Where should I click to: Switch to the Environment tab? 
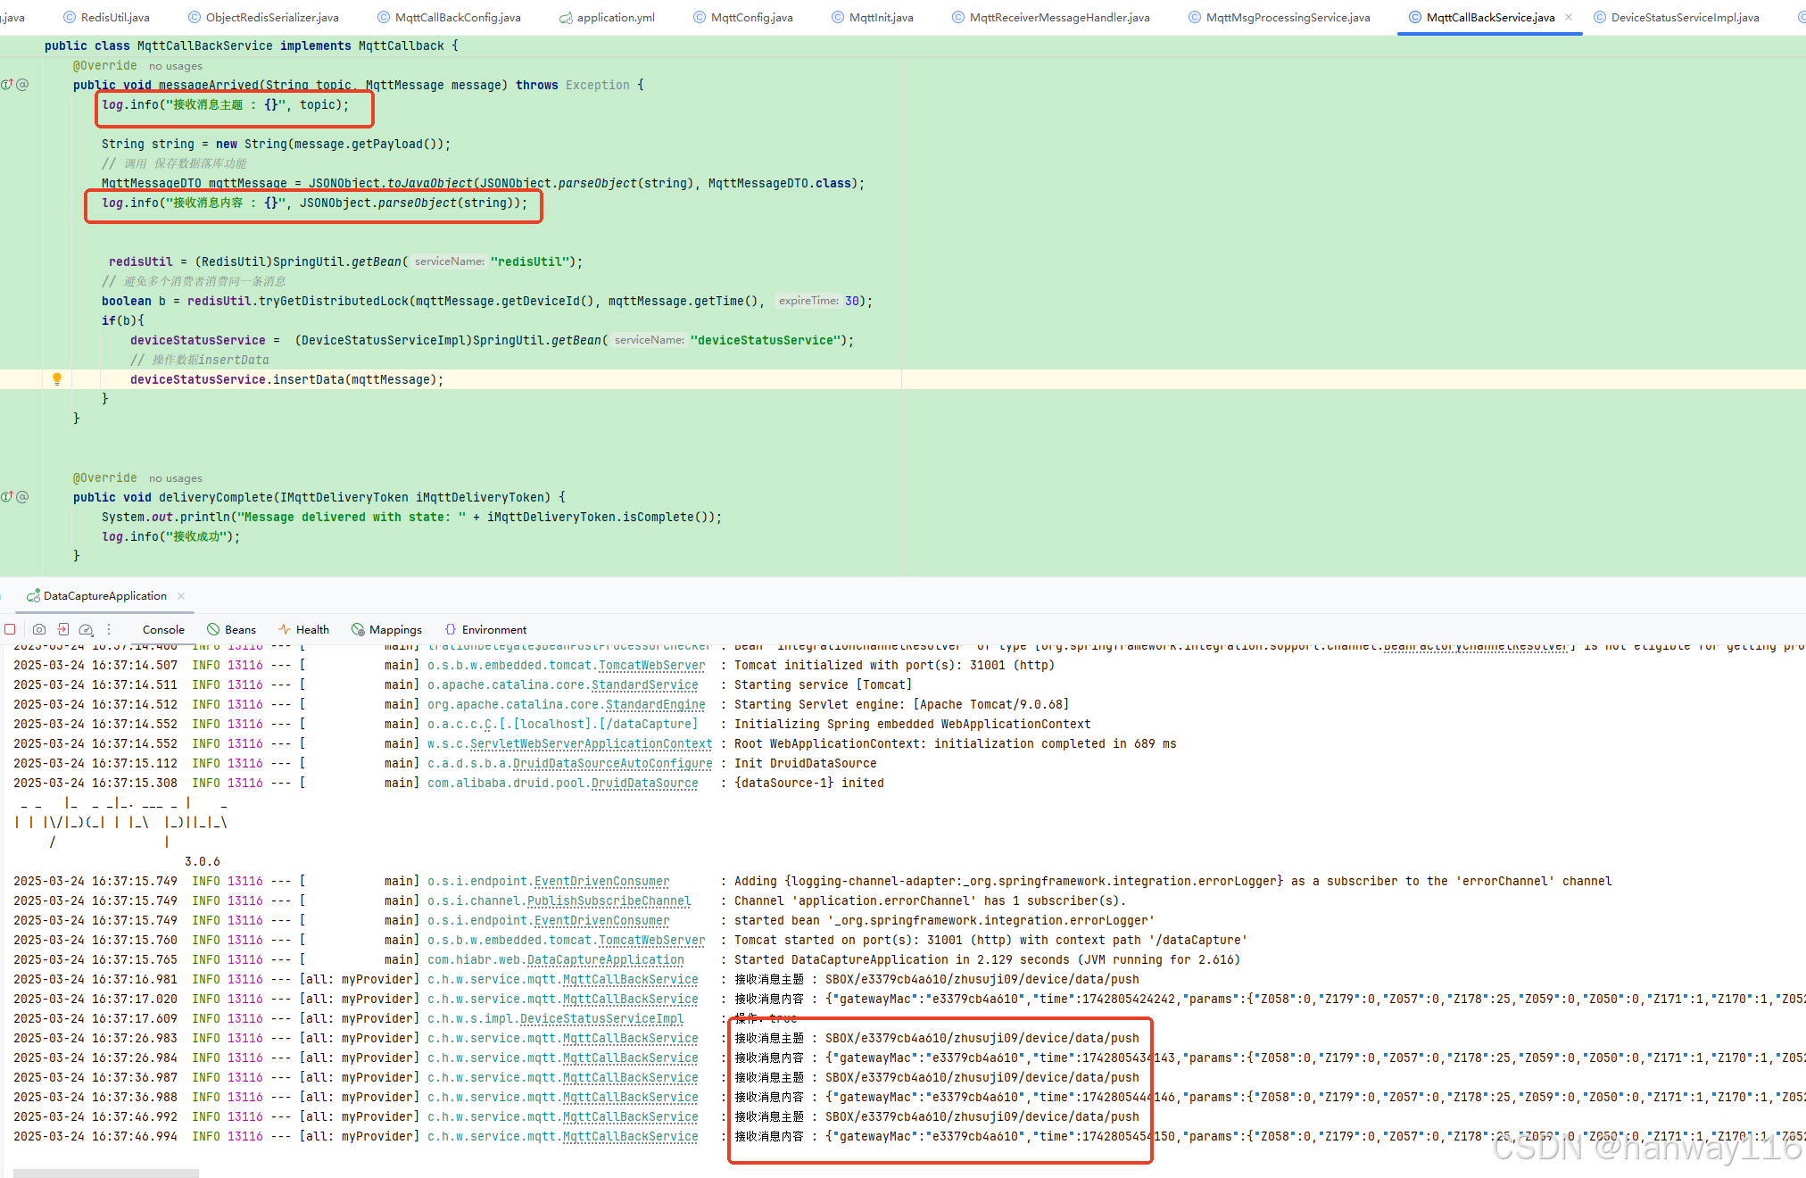(x=486, y=628)
